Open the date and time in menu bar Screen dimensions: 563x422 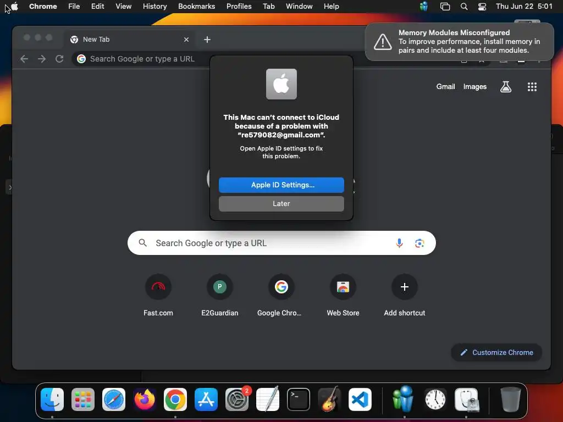click(524, 7)
